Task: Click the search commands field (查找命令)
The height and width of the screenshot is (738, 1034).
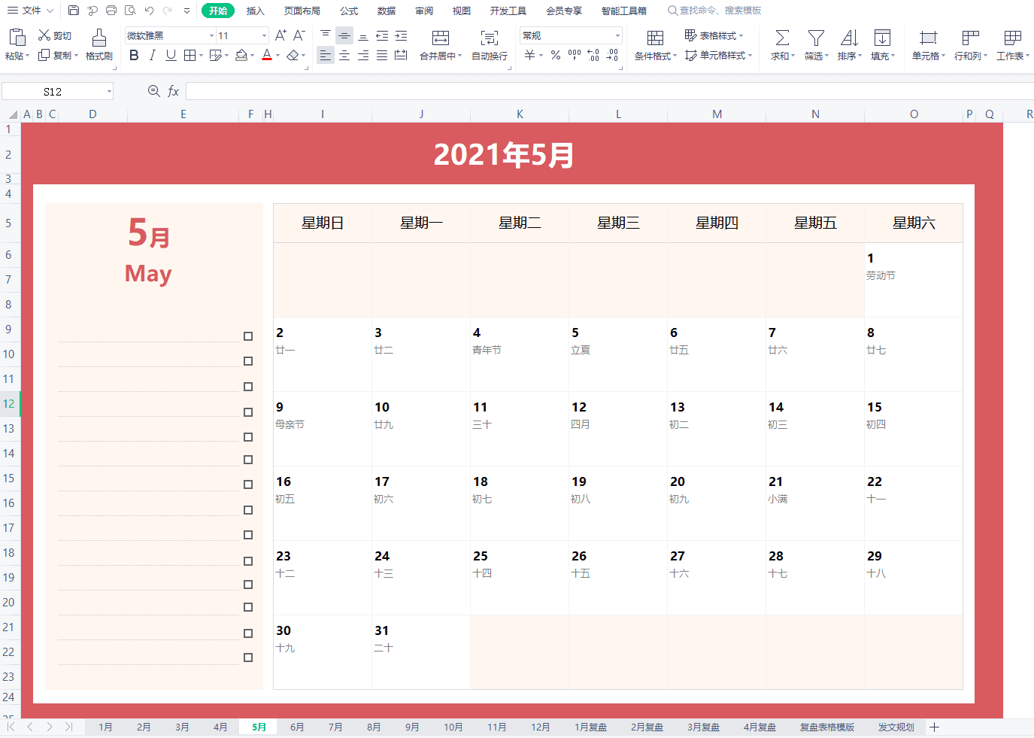Action: (x=714, y=11)
